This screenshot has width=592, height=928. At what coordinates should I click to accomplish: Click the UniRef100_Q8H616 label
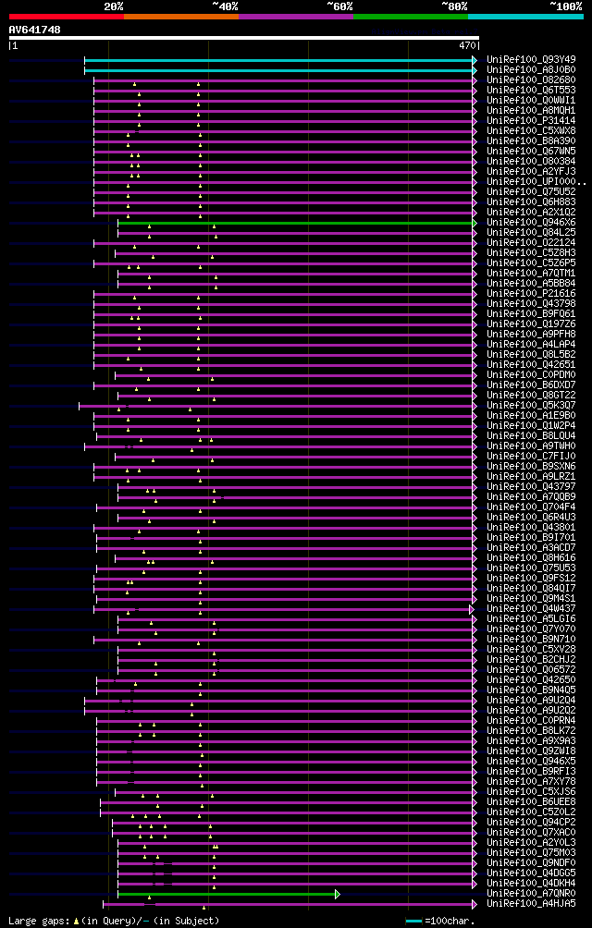[531, 558]
